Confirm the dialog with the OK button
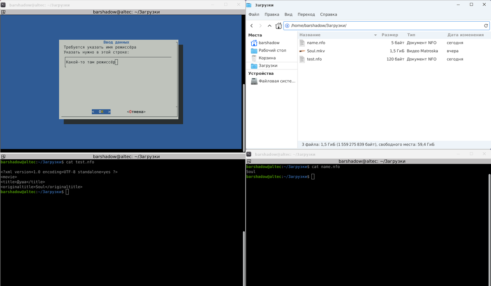This screenshot has width=491, height=286. point(101,112)
